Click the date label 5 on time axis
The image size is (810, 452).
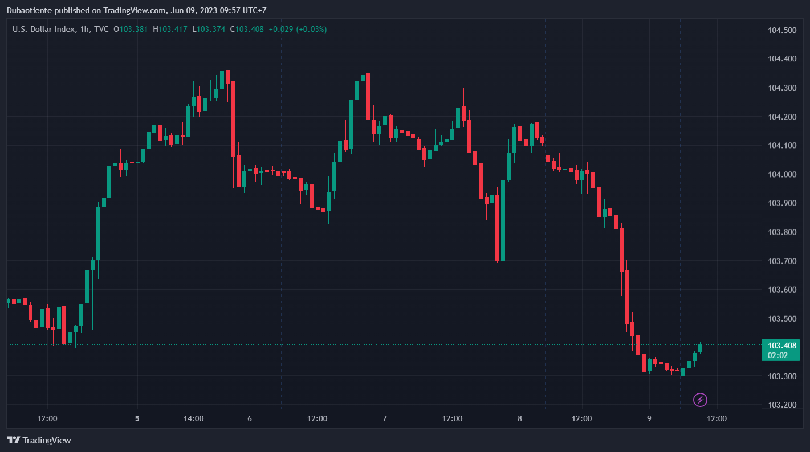[x=137, y=419]
